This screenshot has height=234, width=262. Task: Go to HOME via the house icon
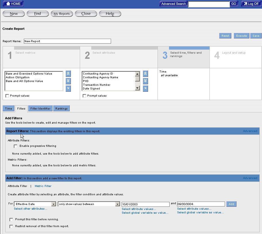(x=13, y=4)
